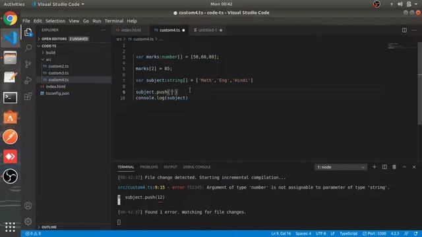Click the notifications bell in status bar
This screenshot has width=422, height=237.
[416, 234]
